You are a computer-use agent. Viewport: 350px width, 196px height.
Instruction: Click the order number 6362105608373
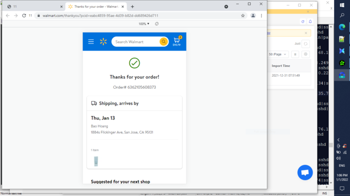tap(141, 87)
